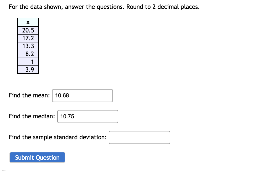
Task: Click the text Find the median
Action: pyautogui.click(x=32, y=116)
